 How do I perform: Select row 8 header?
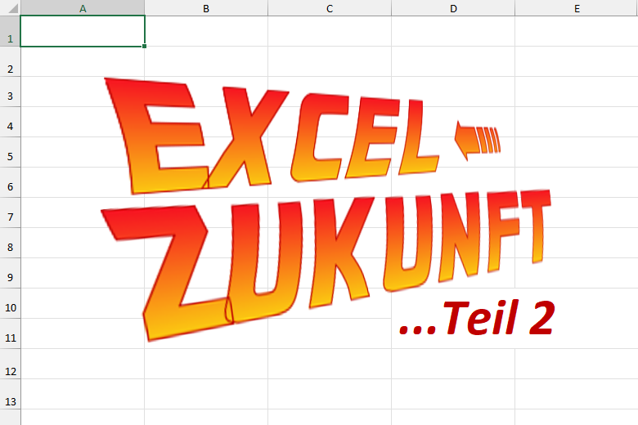click(x=10, y=243)
